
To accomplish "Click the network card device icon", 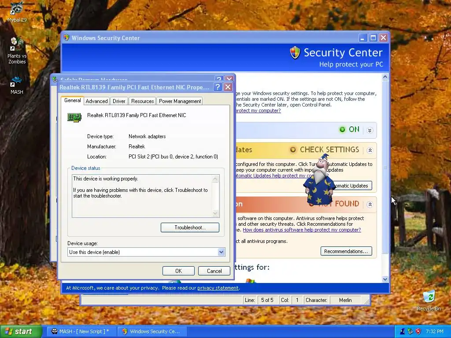I will click(74, 117).
